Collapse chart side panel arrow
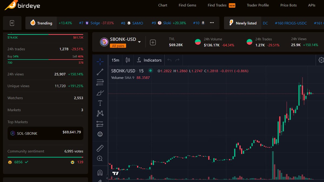The width and height of the screenshot is (324, 182). (107, 178)
